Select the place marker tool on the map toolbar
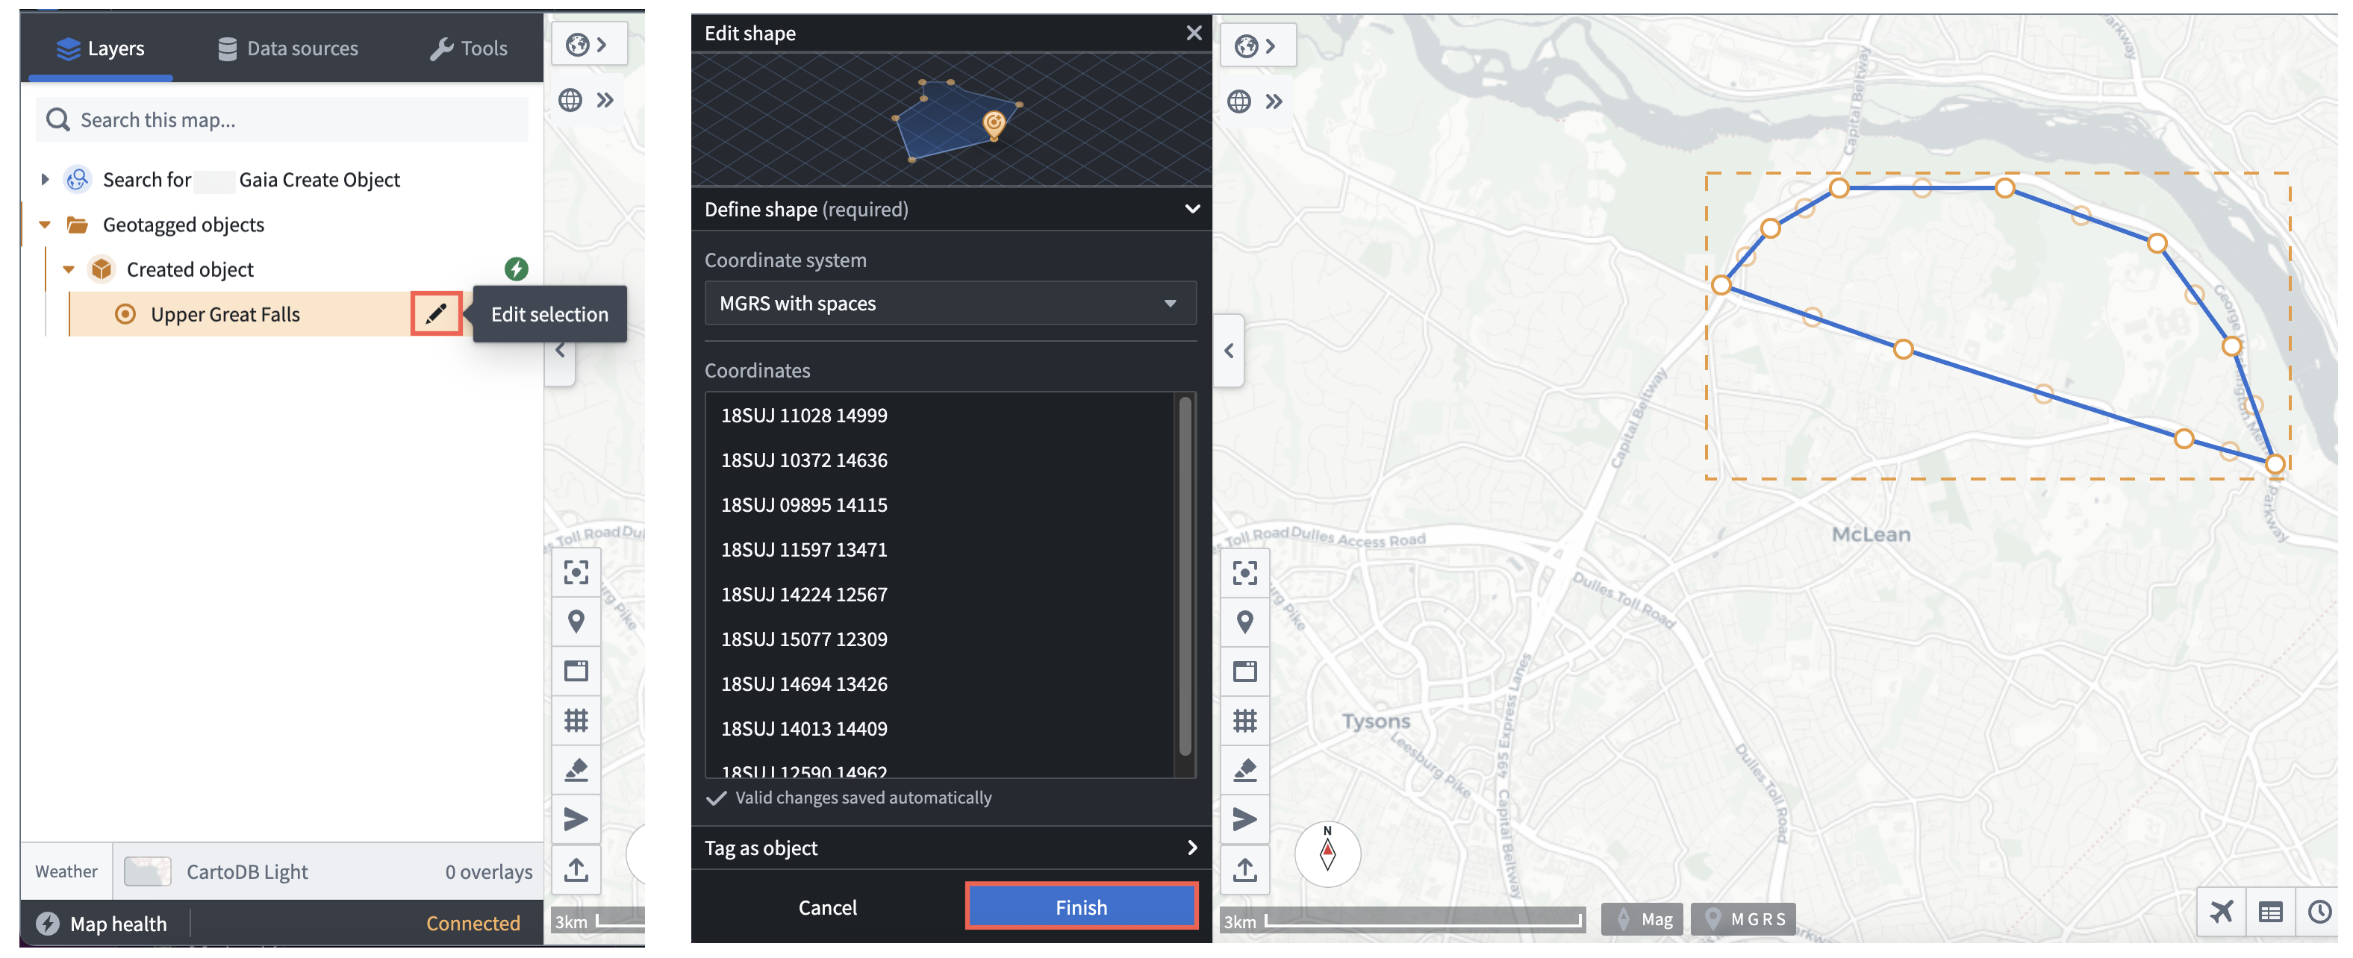This screenshot has height=958, width=2353. [x=576, y=621]
